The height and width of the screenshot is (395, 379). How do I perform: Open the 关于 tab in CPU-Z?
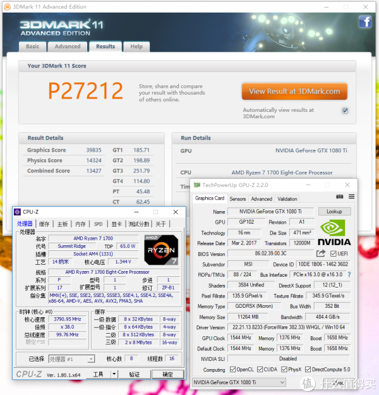160,224
